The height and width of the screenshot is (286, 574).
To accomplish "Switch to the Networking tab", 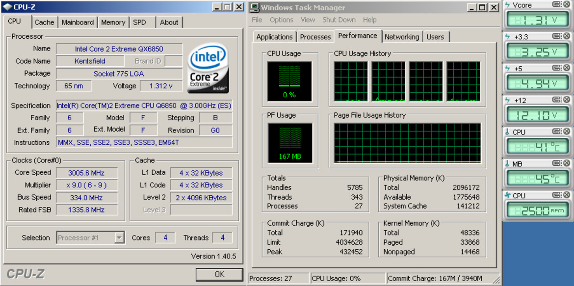I will coord(402,37).
